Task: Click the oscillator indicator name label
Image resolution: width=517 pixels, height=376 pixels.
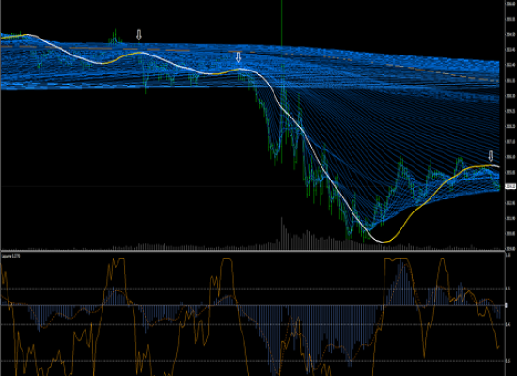Action: 10,256
